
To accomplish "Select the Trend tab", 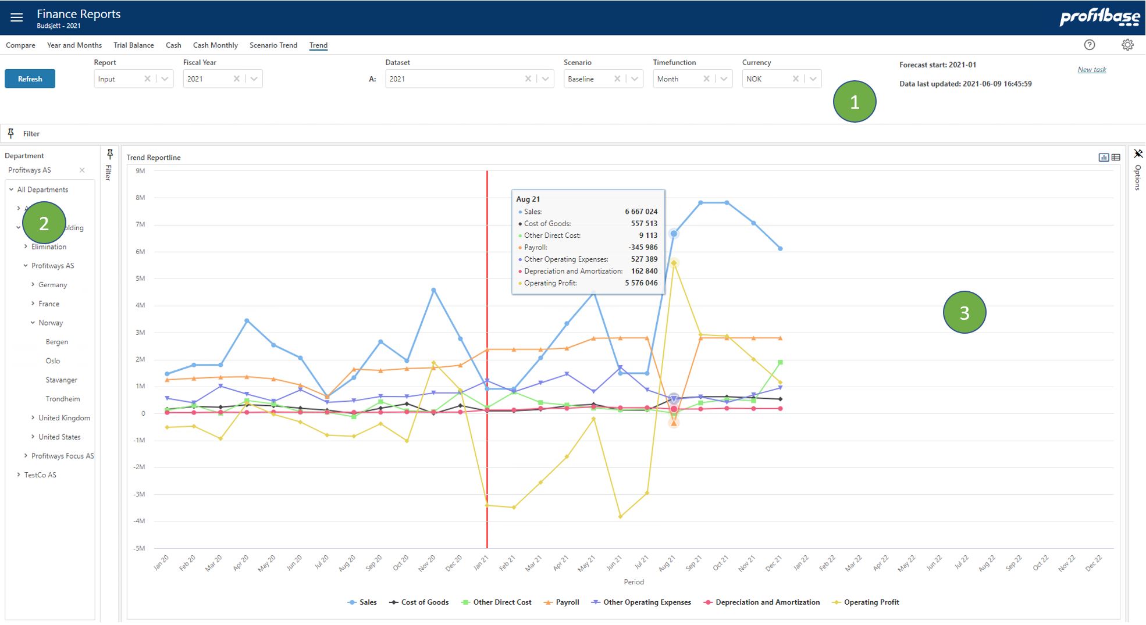I will coord(318,45).
